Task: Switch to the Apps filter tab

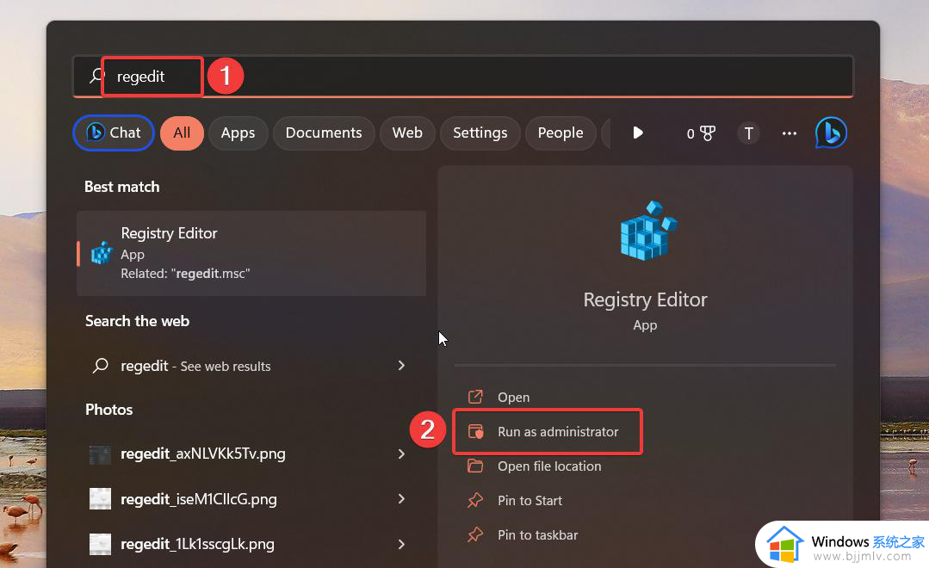Action: 238,133
